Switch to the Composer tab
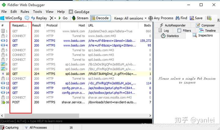The image size is (220, 130). point(205,25)
